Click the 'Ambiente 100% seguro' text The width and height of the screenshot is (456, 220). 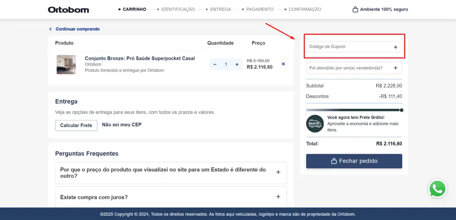tap(384, 9)
